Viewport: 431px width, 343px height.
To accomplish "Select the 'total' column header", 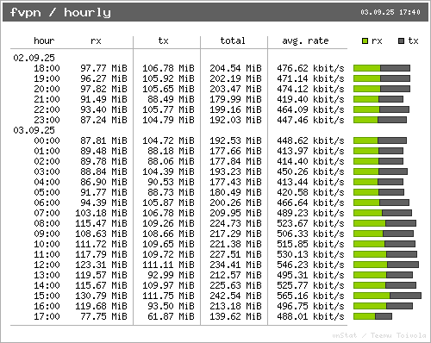I will tap(233, 41).
